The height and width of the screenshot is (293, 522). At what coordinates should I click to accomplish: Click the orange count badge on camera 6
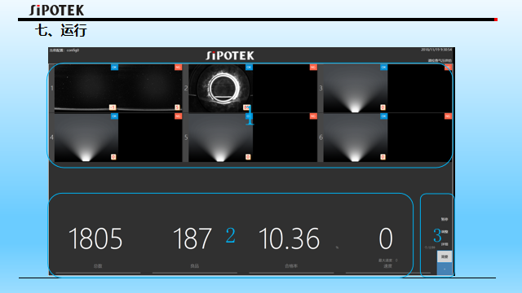coord(383,157)
